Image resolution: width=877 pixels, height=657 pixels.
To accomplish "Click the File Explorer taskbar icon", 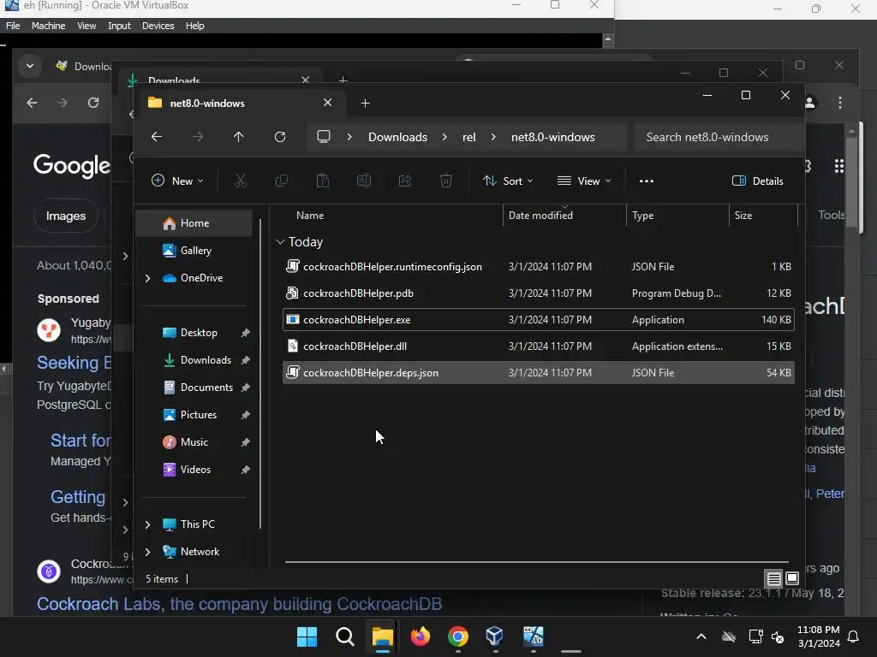I will 383,636.
